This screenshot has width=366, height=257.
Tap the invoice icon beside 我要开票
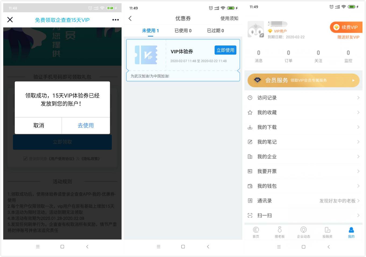coord(250,171)
